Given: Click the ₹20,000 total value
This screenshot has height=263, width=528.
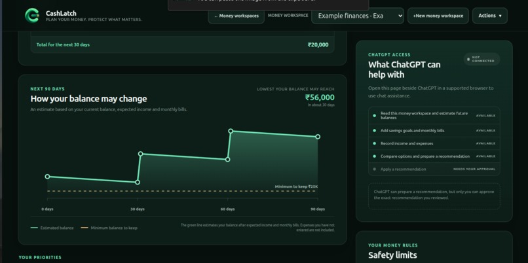Looking at the screenshot, I should point(318,44).
